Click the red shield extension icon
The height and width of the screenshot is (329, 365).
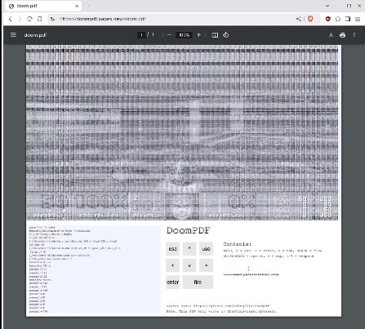[x=328, y=19]
